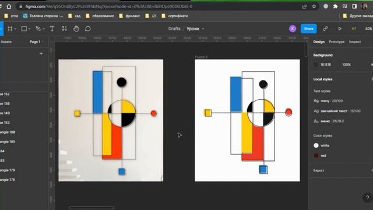Click the link/dev mode icon beside Share

tap(325, 29)
